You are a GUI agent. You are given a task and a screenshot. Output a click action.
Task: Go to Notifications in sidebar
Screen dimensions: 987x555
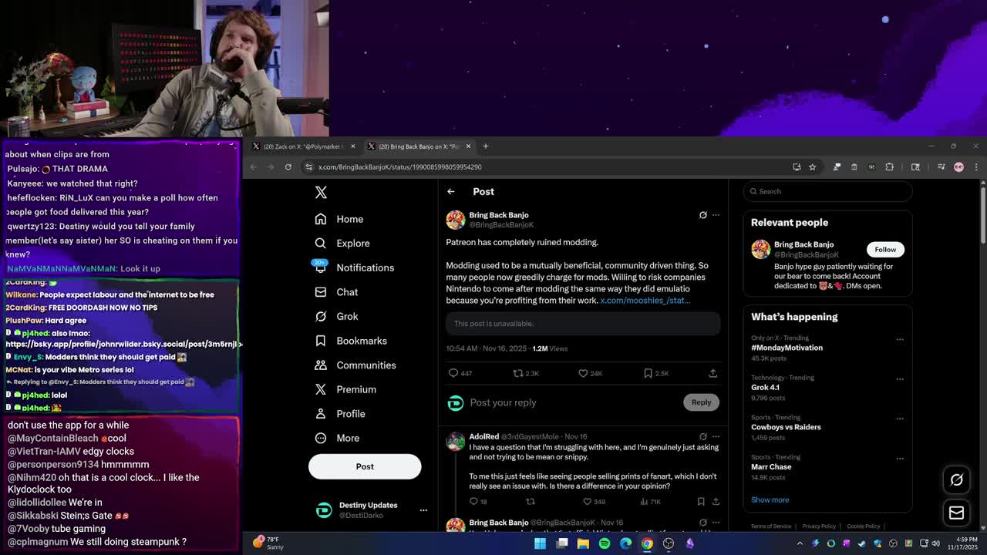point(365,267)
